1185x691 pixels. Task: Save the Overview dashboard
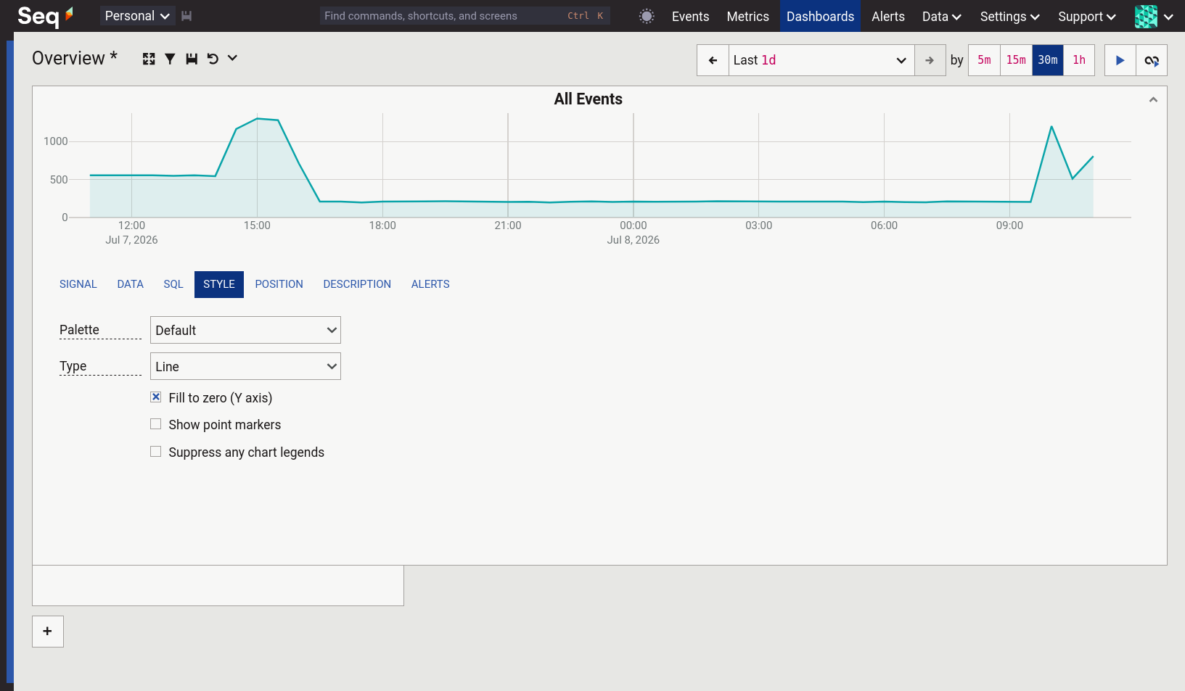pyautogui.click(x=192, y=59)
